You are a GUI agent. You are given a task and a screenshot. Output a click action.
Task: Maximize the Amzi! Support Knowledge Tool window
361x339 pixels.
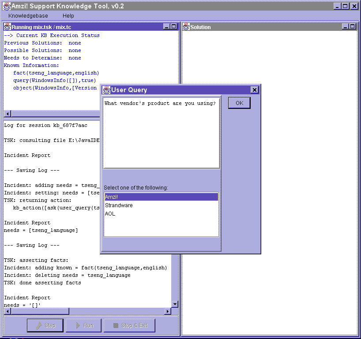click(346, 6)
